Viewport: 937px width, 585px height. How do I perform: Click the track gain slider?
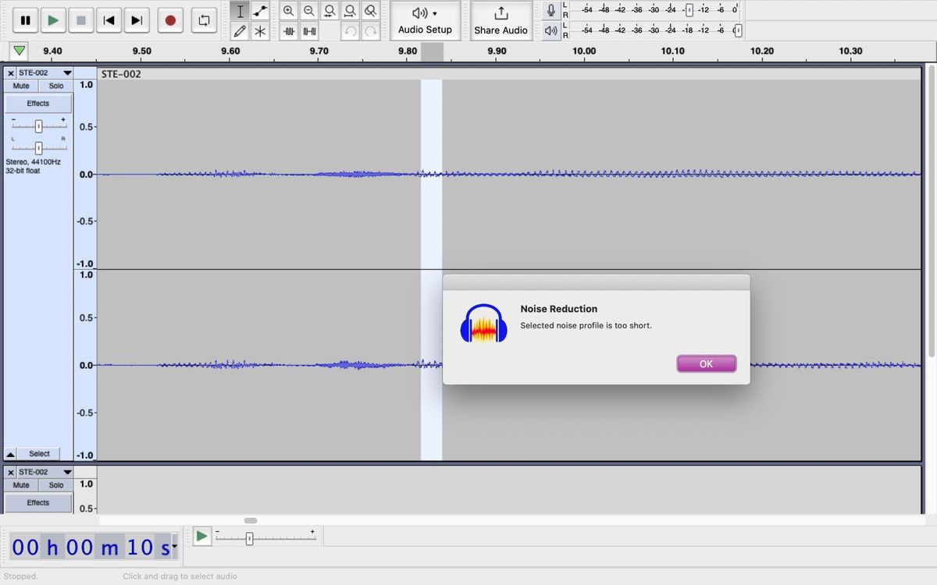37,126
